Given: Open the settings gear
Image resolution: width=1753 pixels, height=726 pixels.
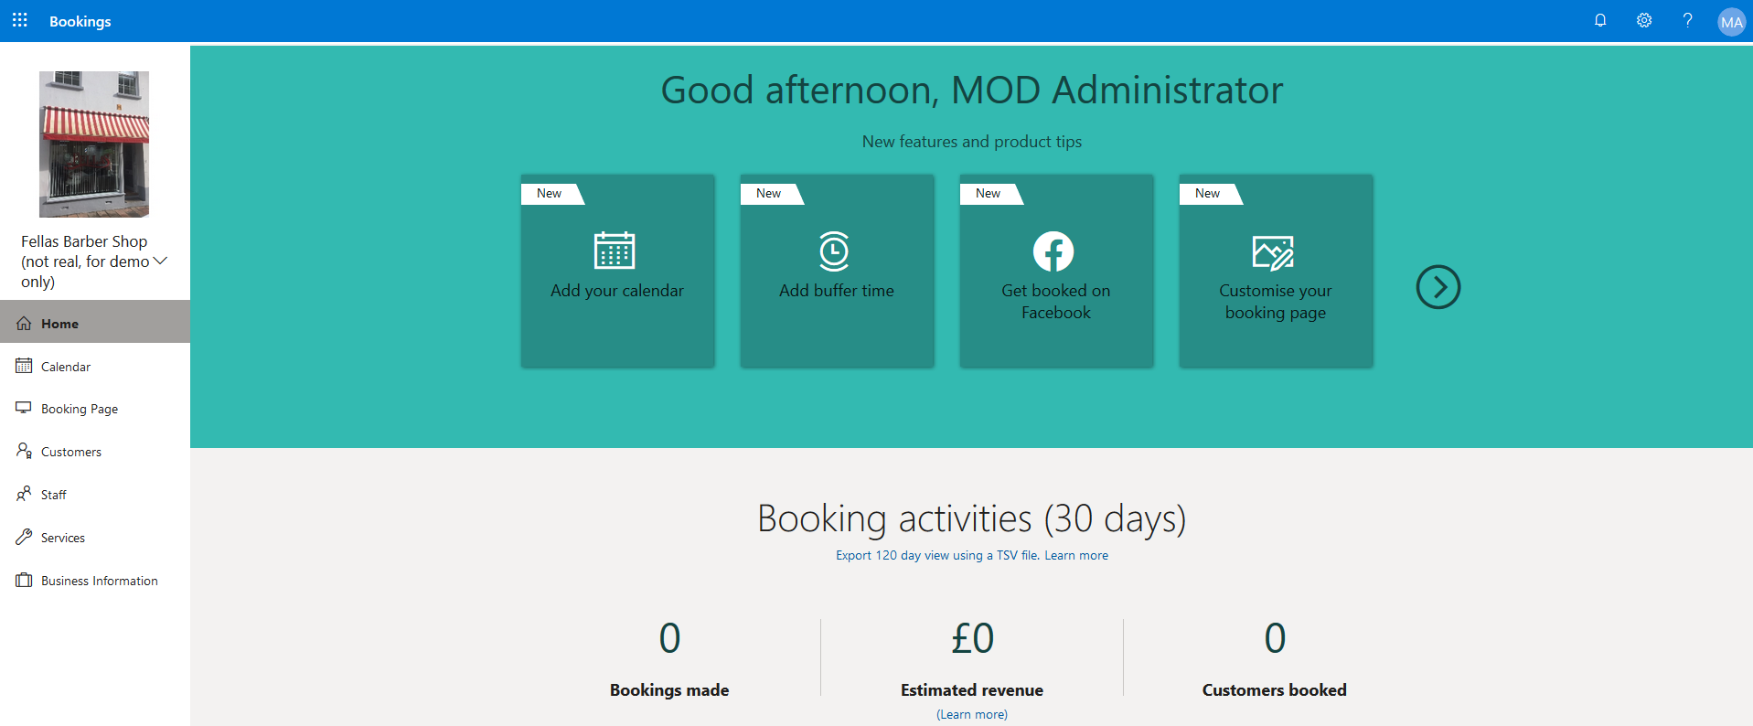Looking at the screenshot, I should coord(1644,20).
